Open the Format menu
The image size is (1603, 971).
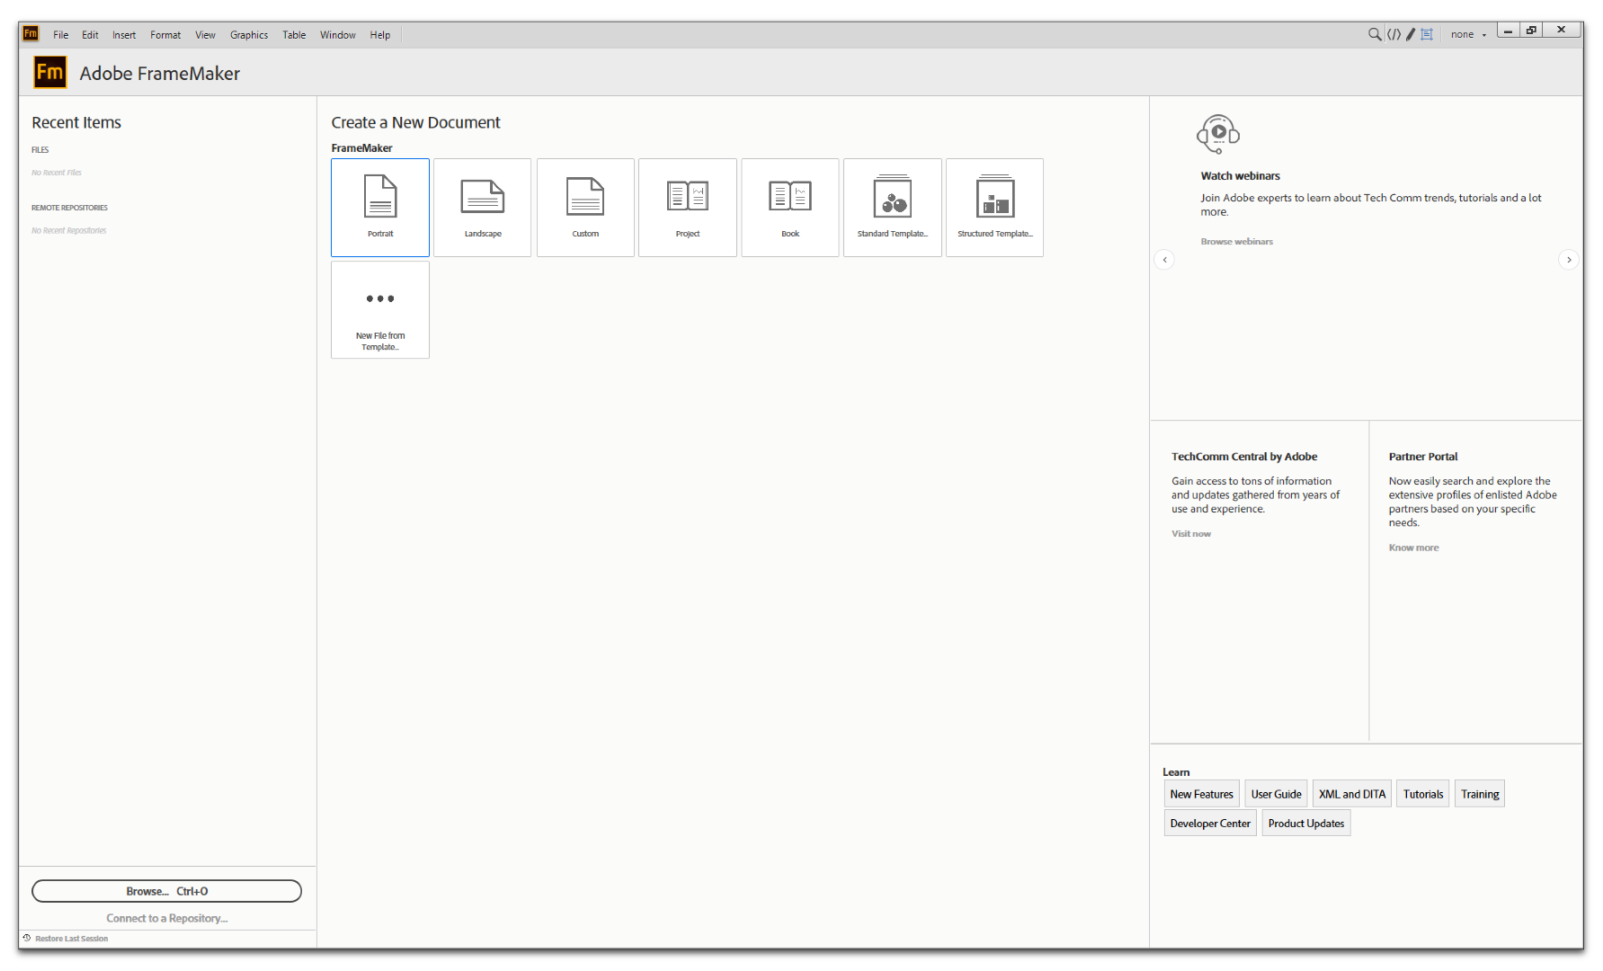tap(165, 35)
